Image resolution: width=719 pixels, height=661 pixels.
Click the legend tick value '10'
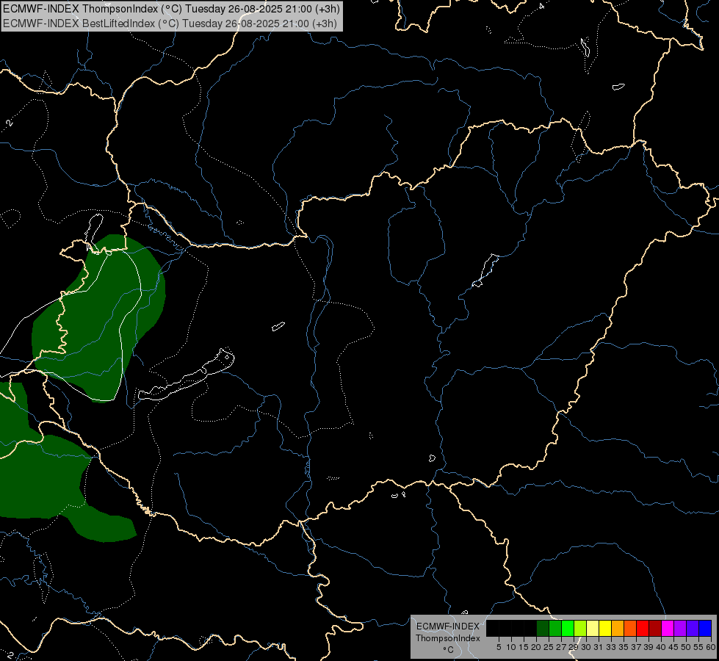(x=511, y=647)
